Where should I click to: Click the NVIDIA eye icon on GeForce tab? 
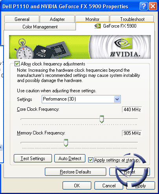(98, 26)
